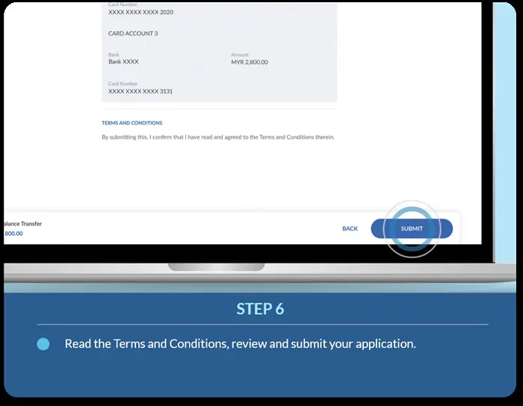Click the 'Read the Terms and Conditions' instruction
The image size is (523, 406).
240,344
